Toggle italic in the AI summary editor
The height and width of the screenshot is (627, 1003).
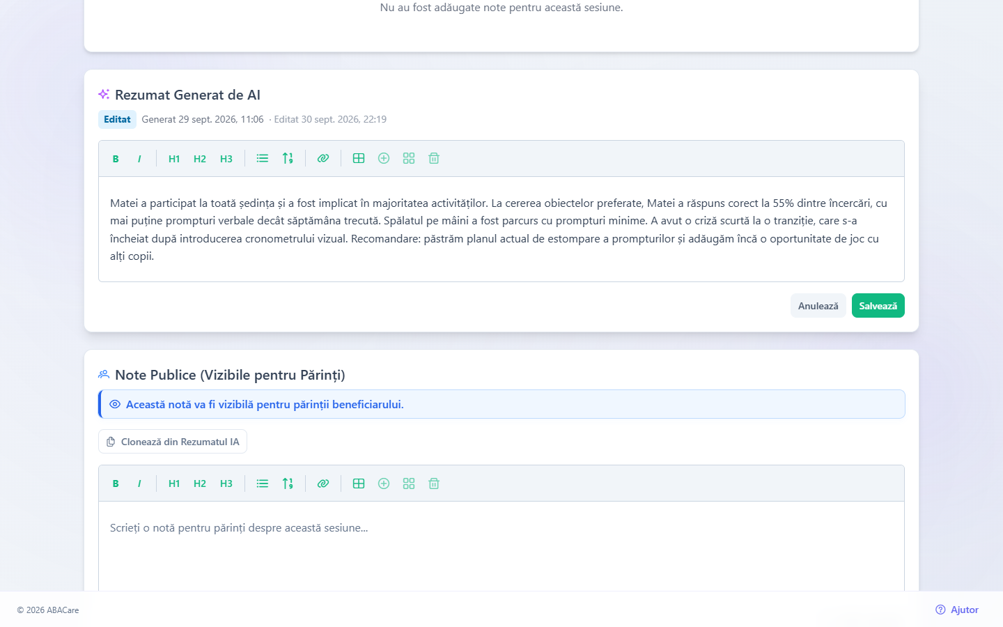pos(139,159)
